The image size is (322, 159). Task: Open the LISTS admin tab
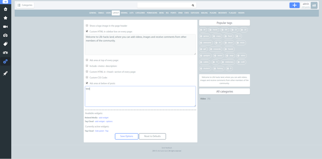[131, 13]
